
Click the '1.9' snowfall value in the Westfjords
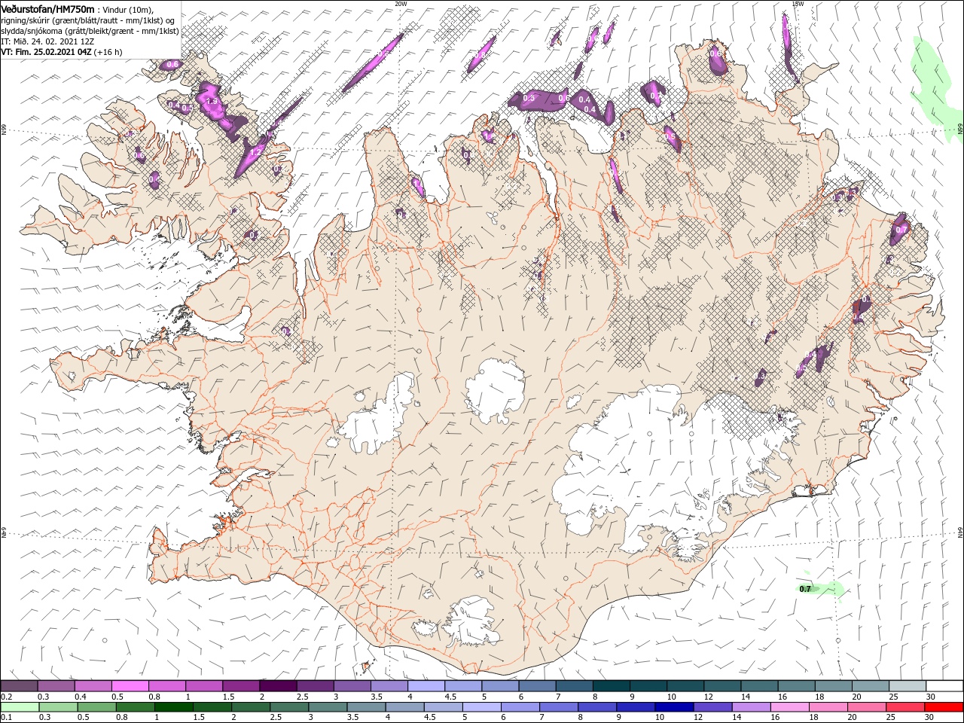click(212, 101)
